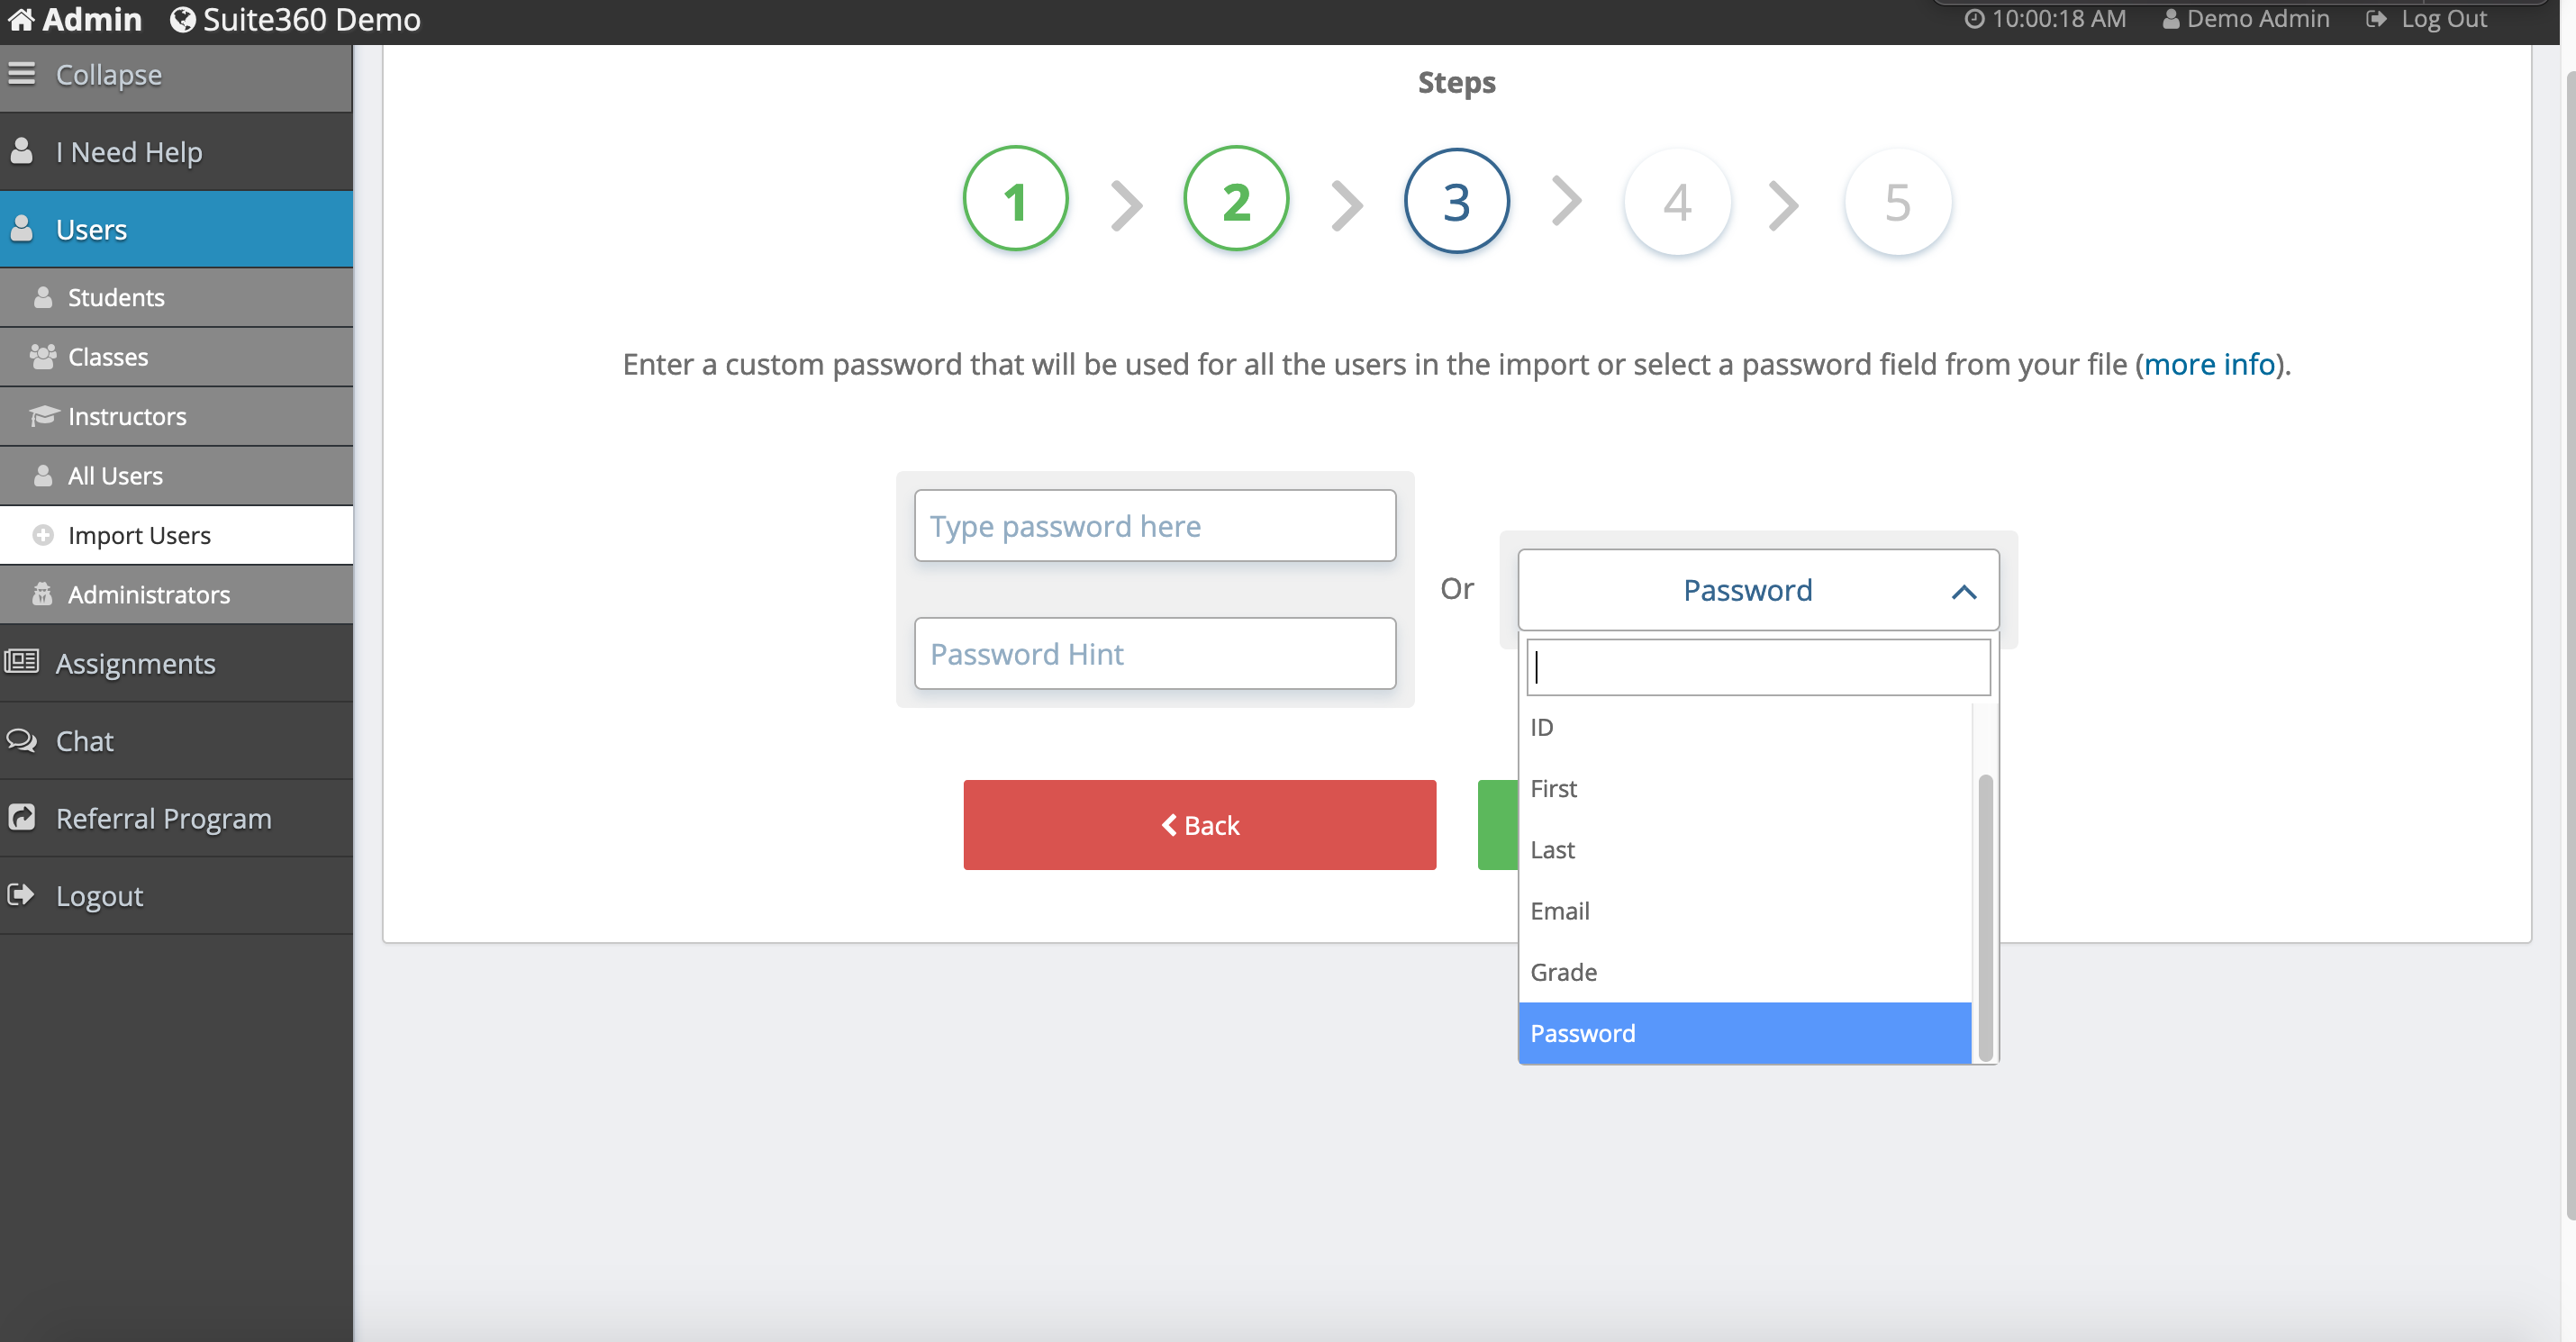Choose Grade option in the dropdown
The image size is (2576, 1342).
click(1563, 972)
